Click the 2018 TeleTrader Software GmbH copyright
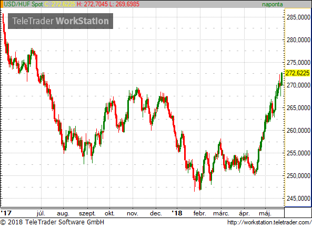 [52, 222]
